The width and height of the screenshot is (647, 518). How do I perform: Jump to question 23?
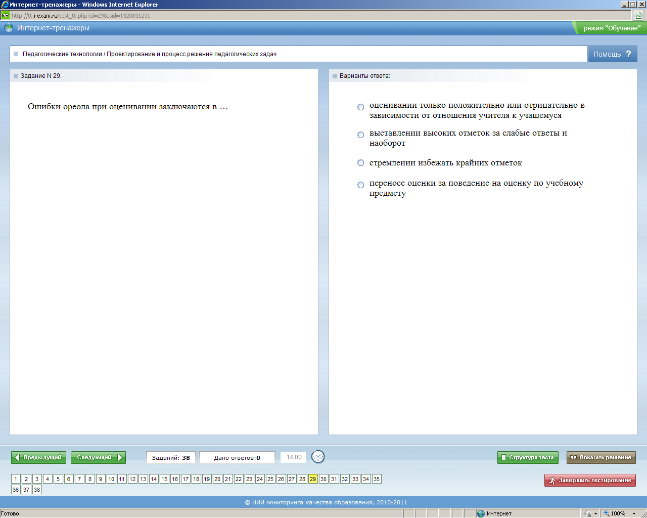249,479
